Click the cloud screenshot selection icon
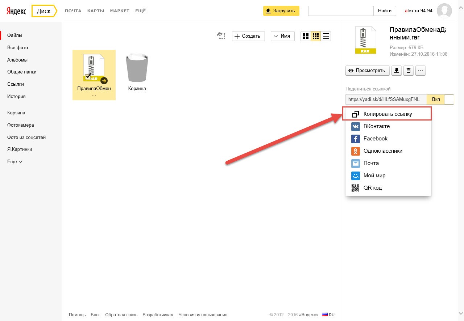The height and width of the screenshot is (321, 464). point(221,35)
